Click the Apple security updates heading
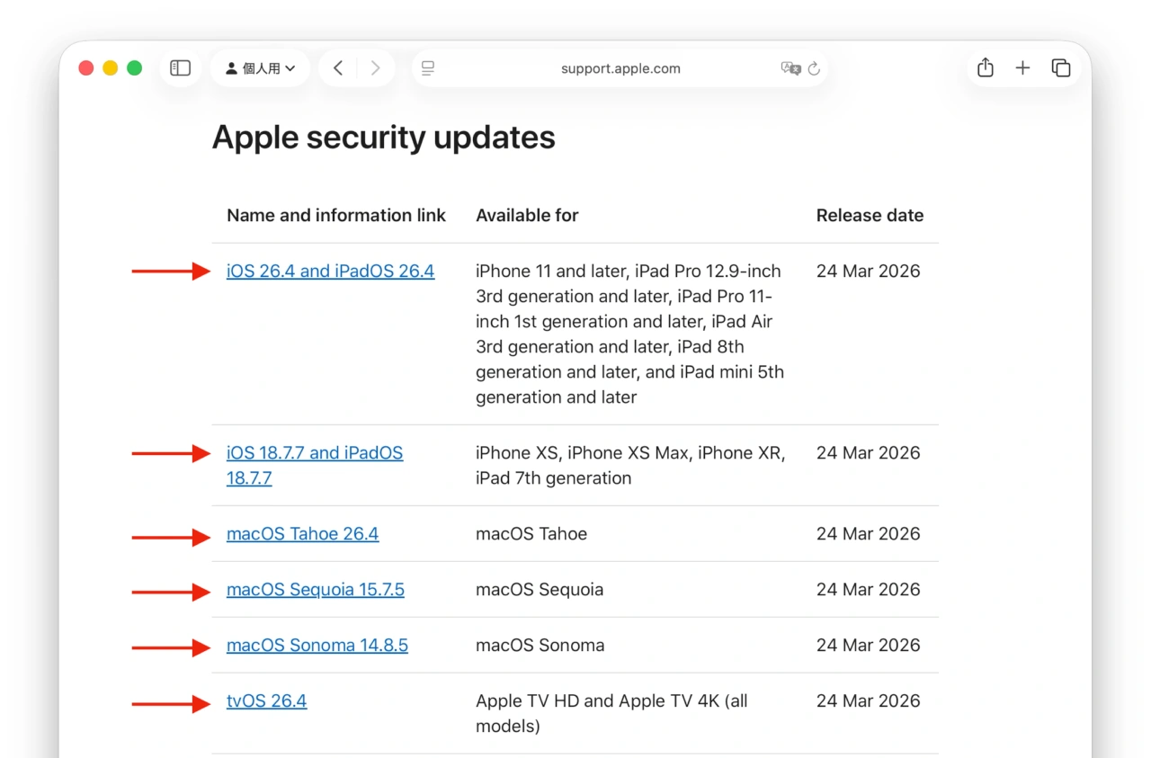This screenshot has height=758, width=1151. [x=383, y=138]
